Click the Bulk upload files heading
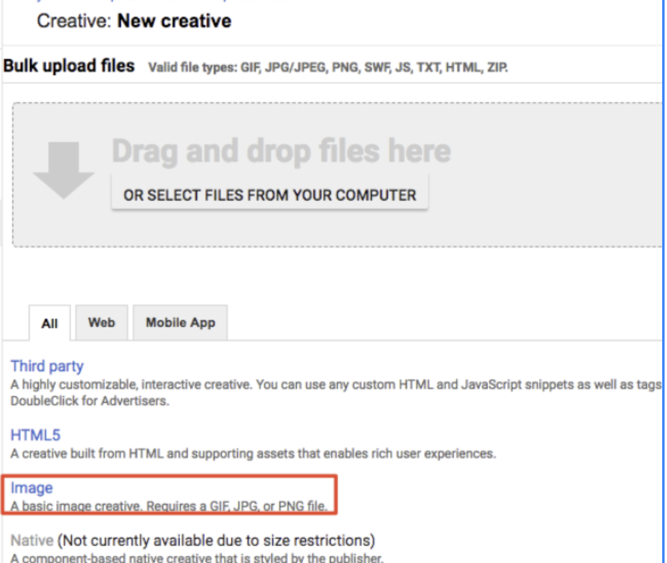This screenshot has height=563, width=667. (69, 66)
